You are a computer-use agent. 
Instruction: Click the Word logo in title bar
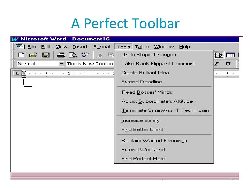[x=15, y=39]
